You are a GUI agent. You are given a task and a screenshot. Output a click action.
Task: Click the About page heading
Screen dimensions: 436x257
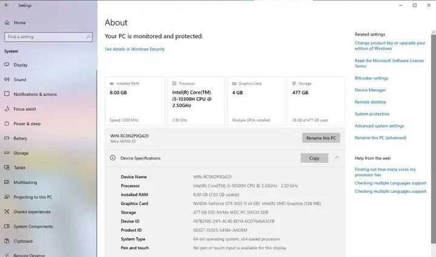(116, 22)
